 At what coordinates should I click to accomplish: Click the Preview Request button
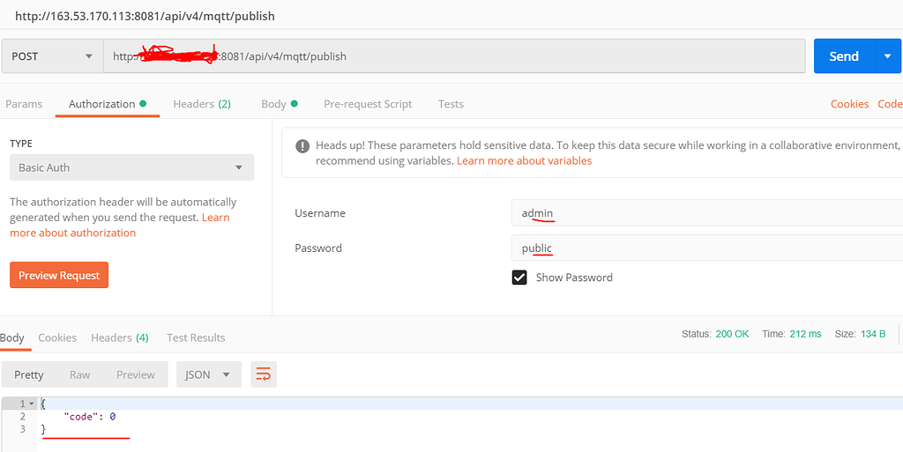59,275
